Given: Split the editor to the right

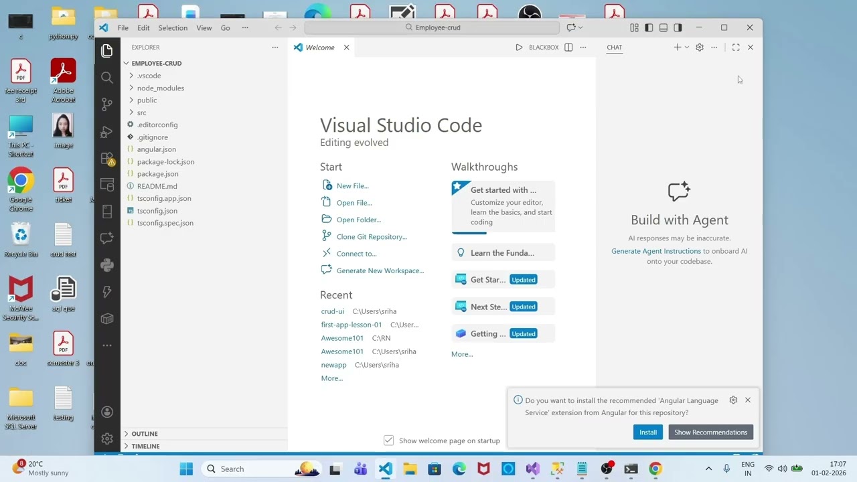Looking at the screenshot, I should [568, 48].
